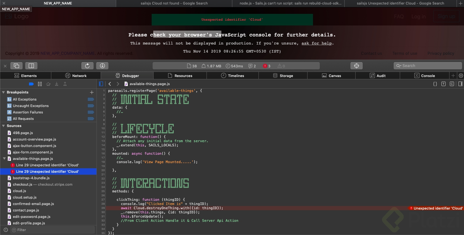Close the Web Inspector panel

tap(5, 66)
